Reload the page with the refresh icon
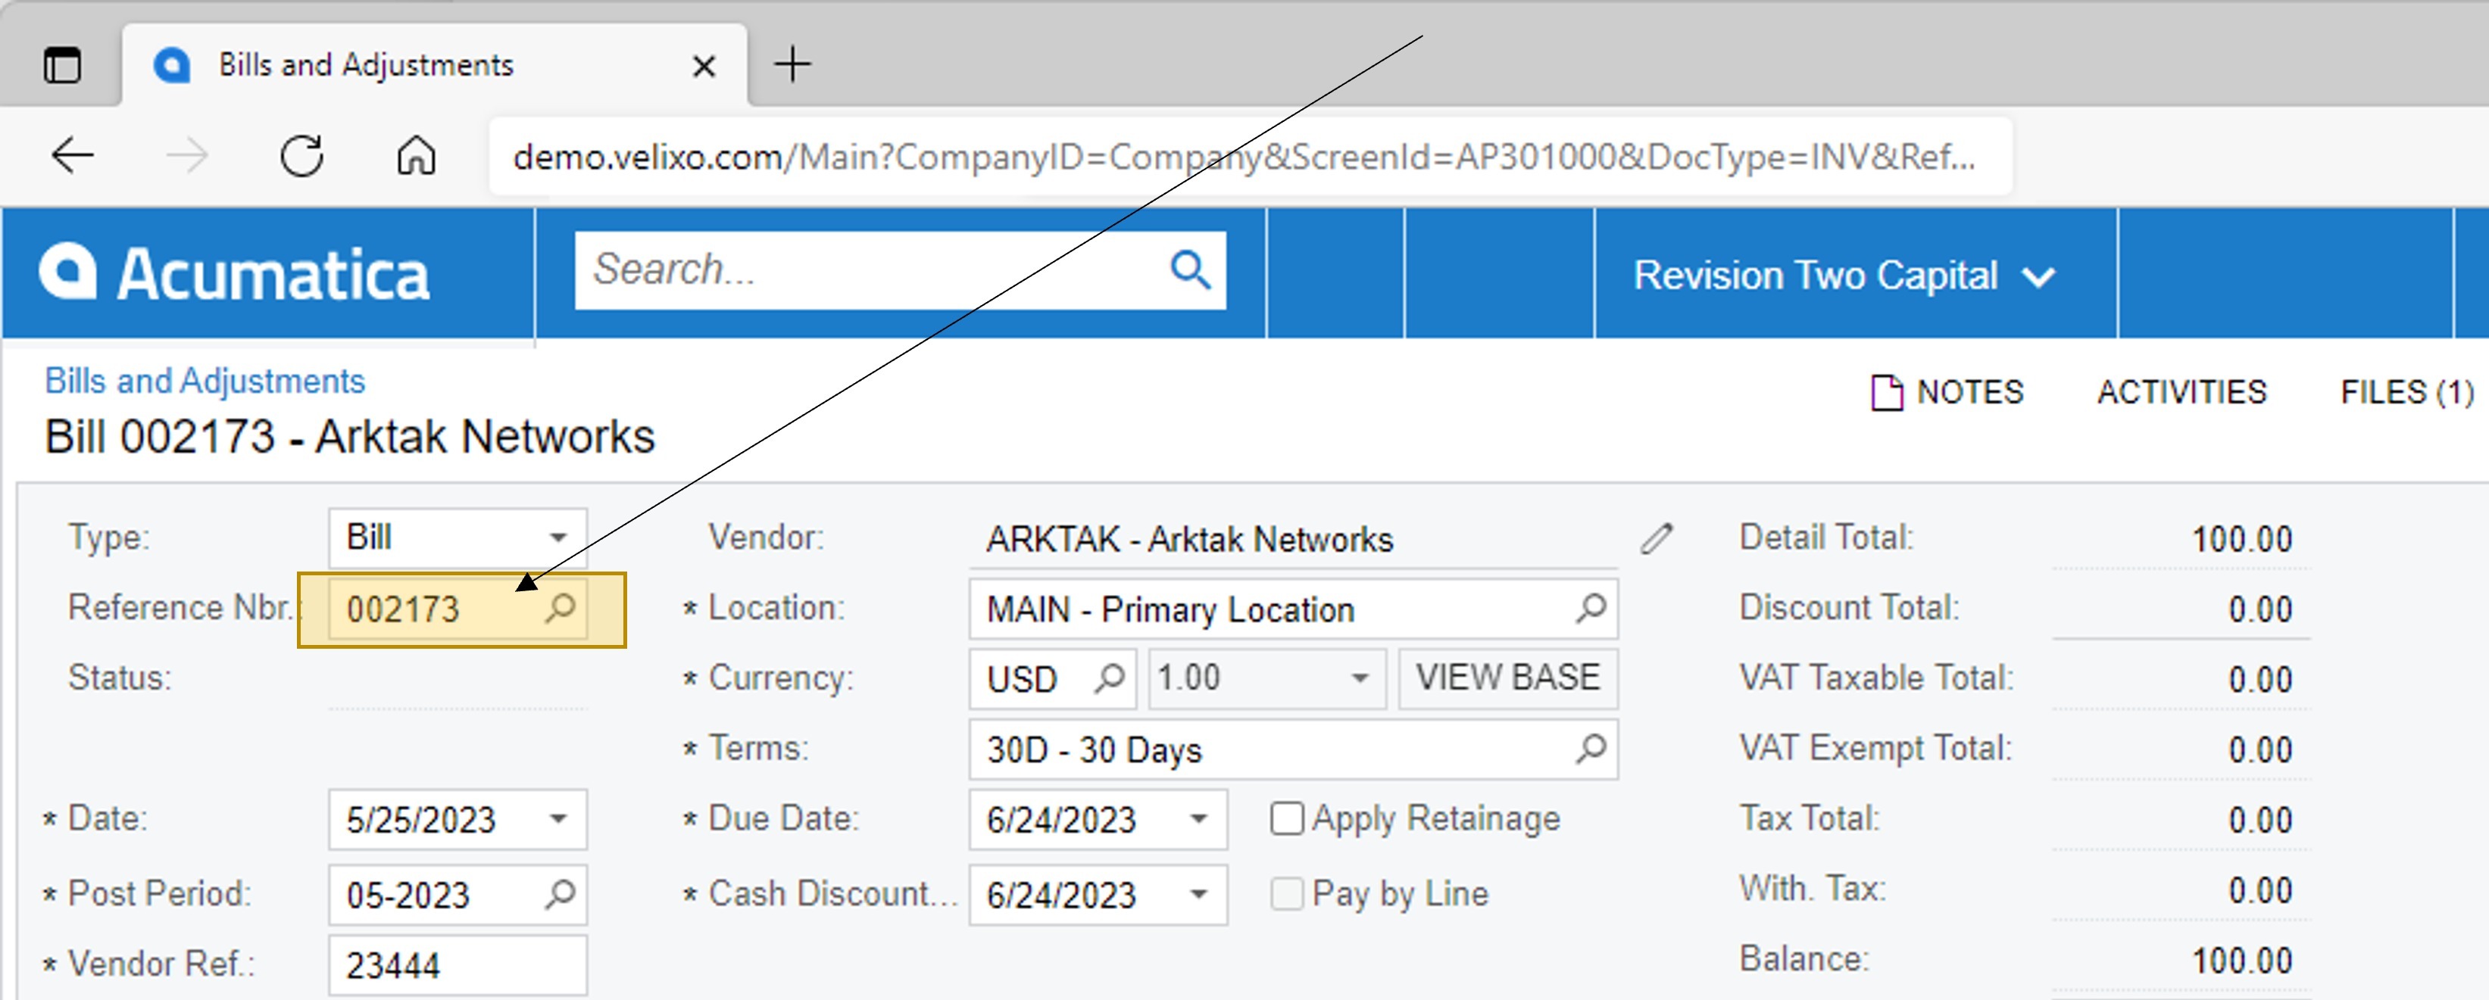This screenshot has height=1000, width=2489. click(301, 155)
